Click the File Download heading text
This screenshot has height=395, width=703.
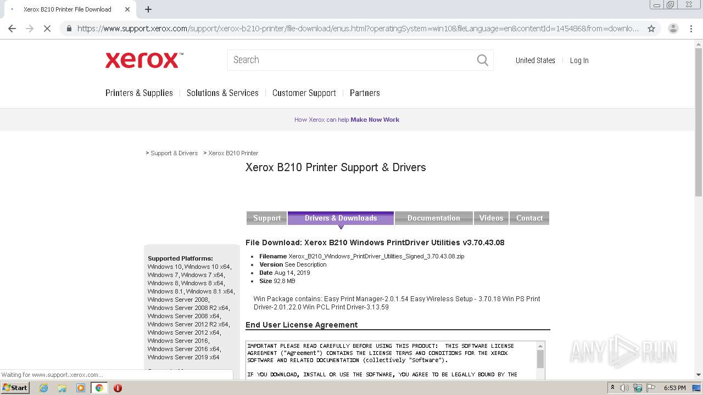click(x=375, y=242)
